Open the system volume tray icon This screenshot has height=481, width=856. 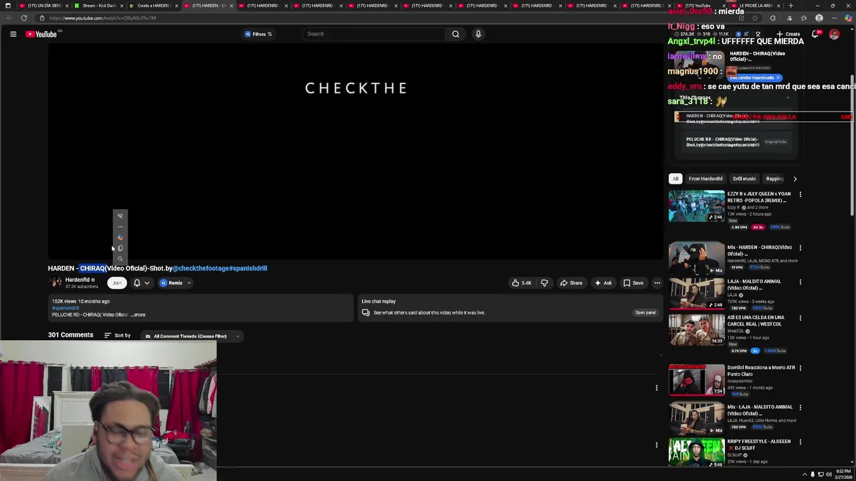[x=829, y=474]
